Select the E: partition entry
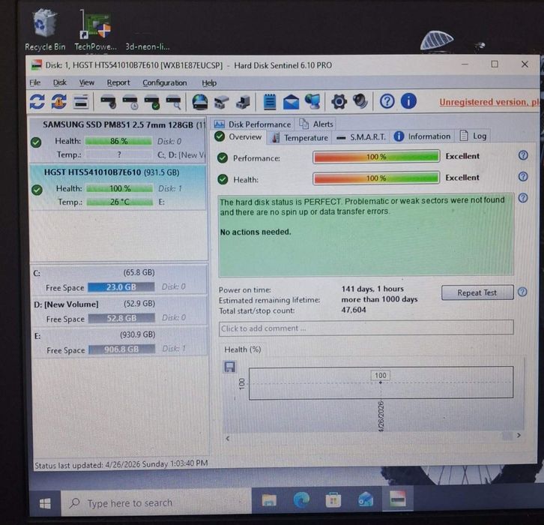544x525 pixels. [x=120, y=342]
